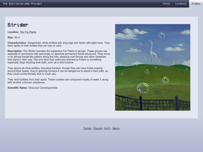Select scientific name Obscurus Camelopardalis
This screenshot has height=152, width=203.
(42, 88)
